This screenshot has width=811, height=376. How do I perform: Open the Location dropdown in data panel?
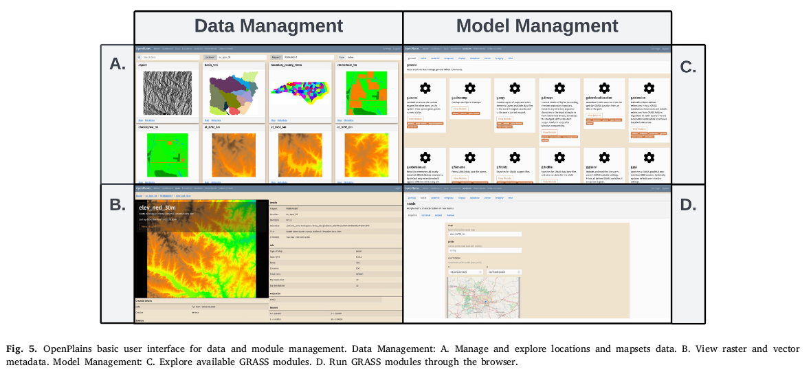pyautogui.click(x=210, y=58)
